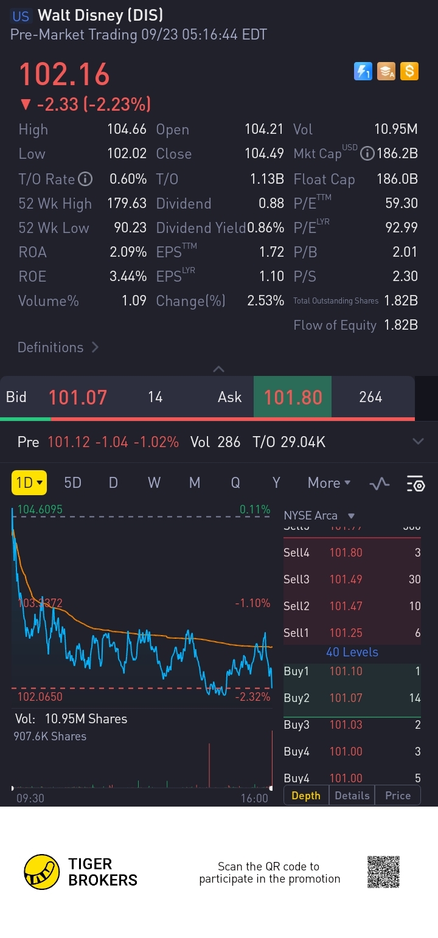Switch chart to W (weekly) timeframe
438x938 pixels.
154,483
